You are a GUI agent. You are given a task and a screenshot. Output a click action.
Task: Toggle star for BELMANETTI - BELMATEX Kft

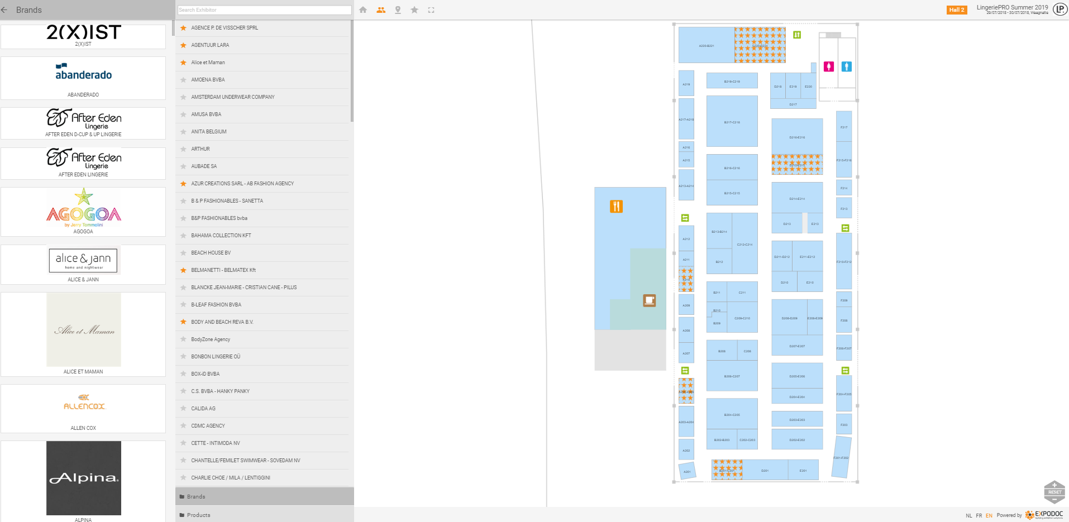coord(183,270)
